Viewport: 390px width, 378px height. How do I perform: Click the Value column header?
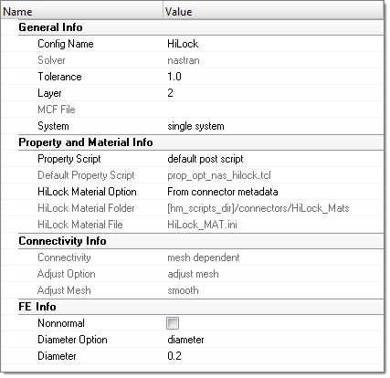(273, 12)
